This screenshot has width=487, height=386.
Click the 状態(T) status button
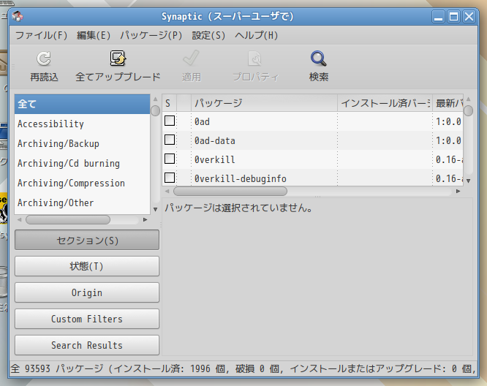tap(87, 266)
